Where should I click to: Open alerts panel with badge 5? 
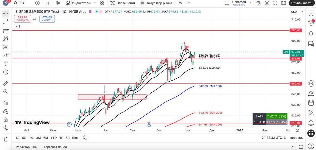click(311, 23)
